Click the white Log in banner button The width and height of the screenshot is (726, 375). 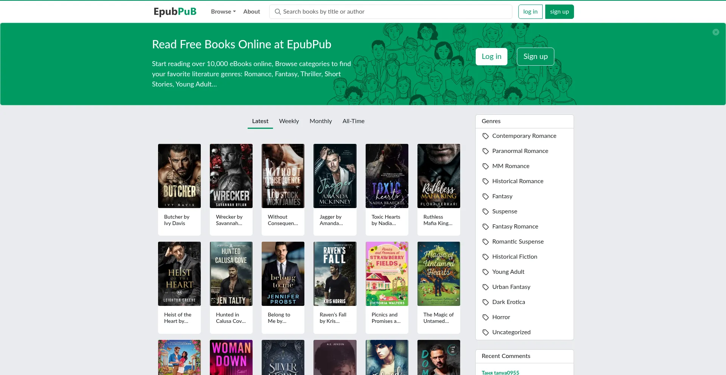pyautogui.click(x=491, y=57)
